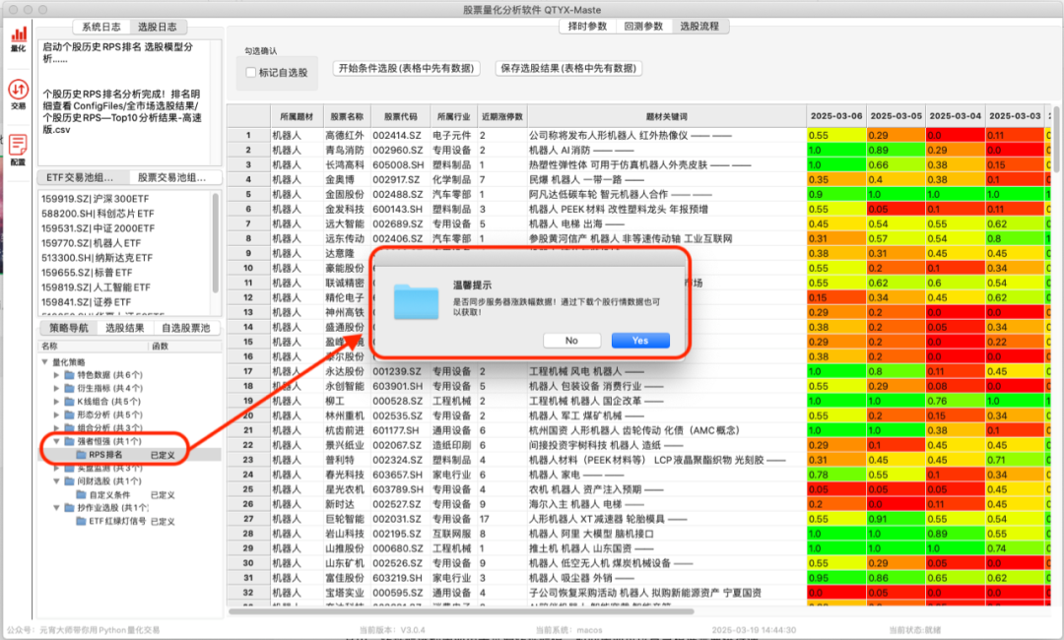Viewport: 1064px width, 640px height.
Task: Click the 问财选股 folder icon
Action: (69, 481)
